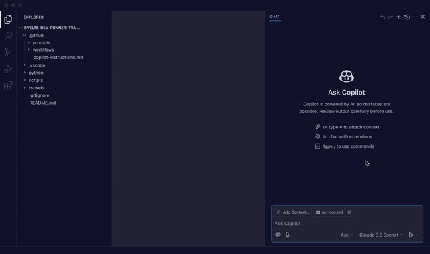Open send options dropdown arrow
430x254 pixels.
pos(418,235)
